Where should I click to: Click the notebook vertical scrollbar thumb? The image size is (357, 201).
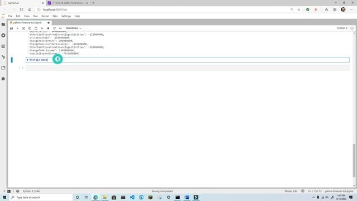[x=354, y=160]
